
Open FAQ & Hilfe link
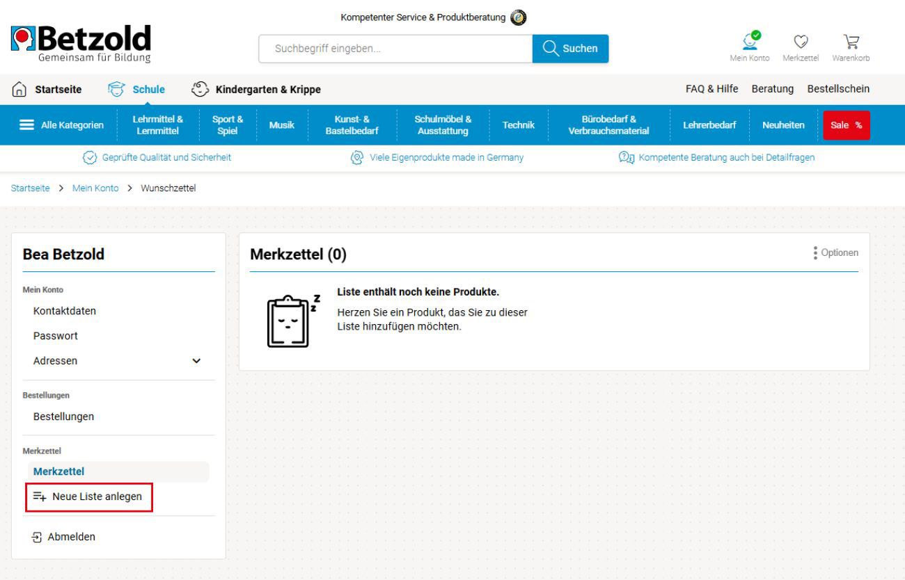point(711,89)
